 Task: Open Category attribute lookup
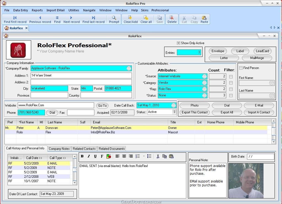[x=204, y=83]
